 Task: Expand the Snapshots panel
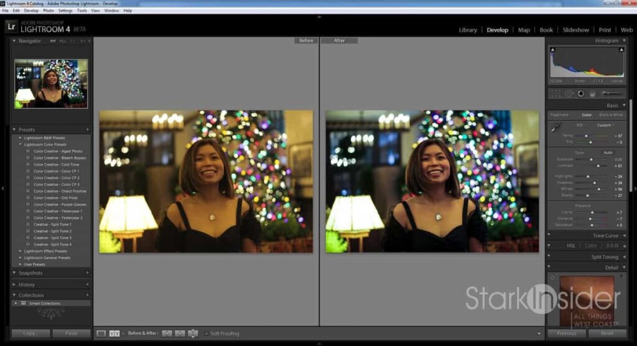(x=15, y=273)
